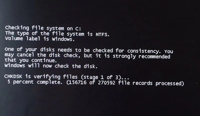Click the 'CHKDSK' word
The width and height of the screenshot is (200, 116).
(13, 76)
